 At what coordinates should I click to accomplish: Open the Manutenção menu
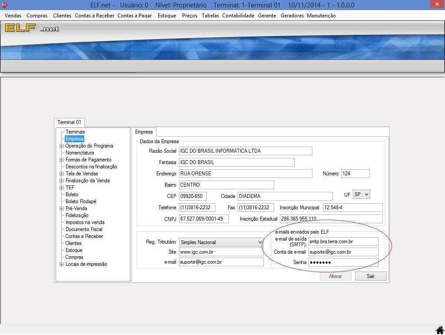point(321,16)
